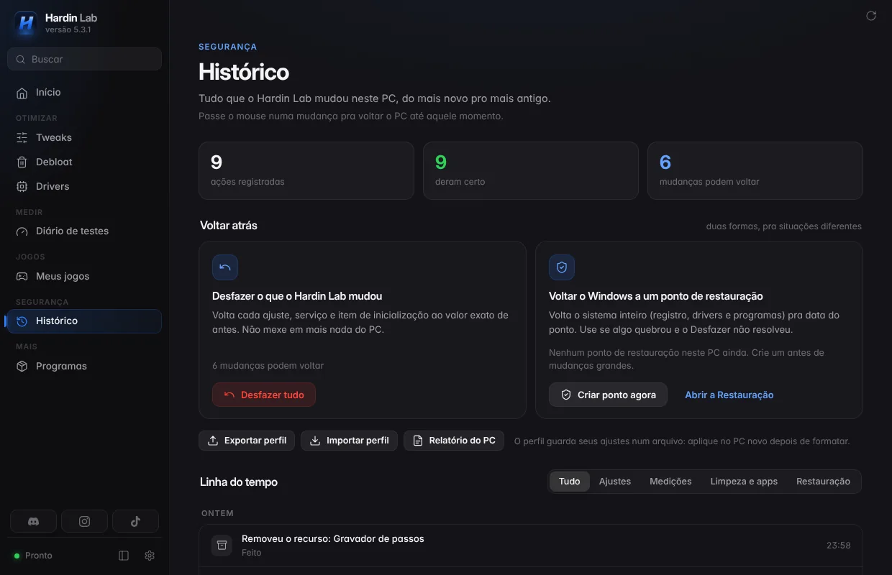The image size is (892, 575).
Task: Click the deram certo stat card
Action: (531, 170)
